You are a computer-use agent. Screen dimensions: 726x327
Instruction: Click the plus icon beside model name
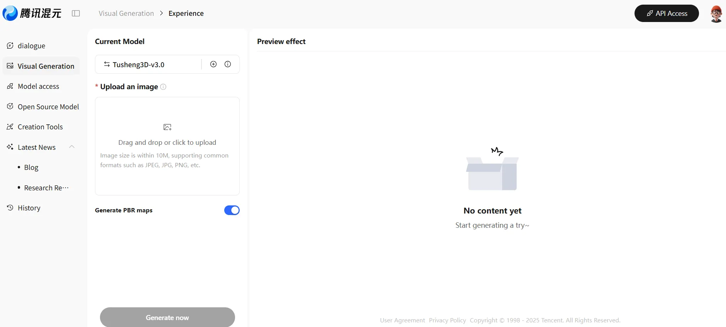pos(213,64)
